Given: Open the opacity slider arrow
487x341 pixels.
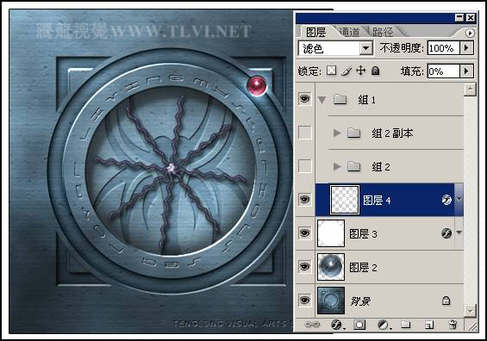Looking at the screenshot, I should pos(466,48).
